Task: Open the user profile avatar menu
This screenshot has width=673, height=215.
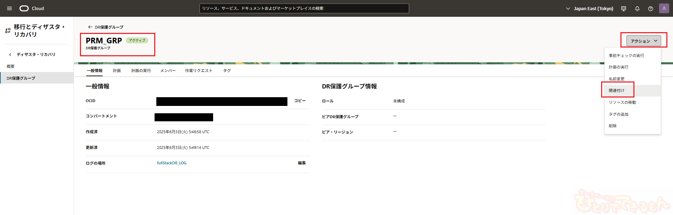Action: pos(664,8)
